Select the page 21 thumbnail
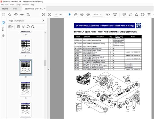This screenshot has width=154, height=119. (x=26, y=47)
